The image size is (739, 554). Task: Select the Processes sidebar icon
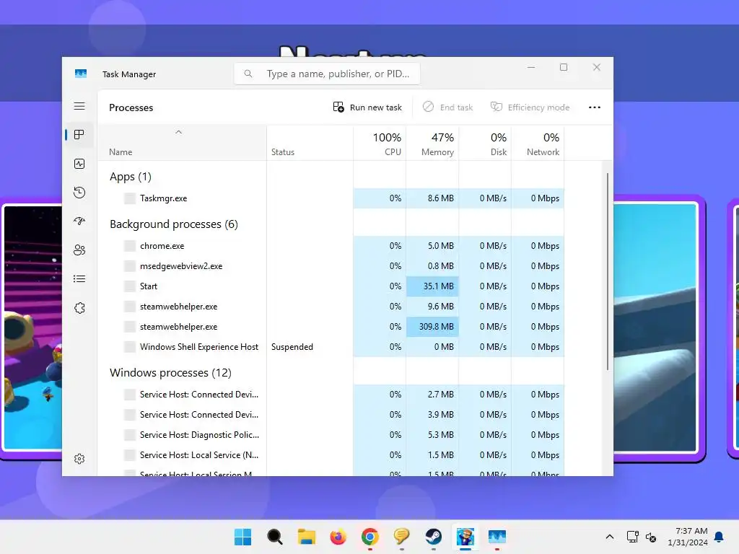[x=79, y=135]
